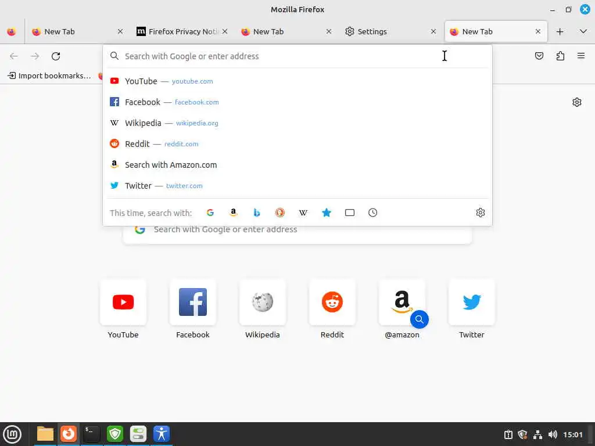This screenshot has width=595, height=446.
Task: Select Twitter suggestion in address dropdown
Action: (x=297, y=185)
